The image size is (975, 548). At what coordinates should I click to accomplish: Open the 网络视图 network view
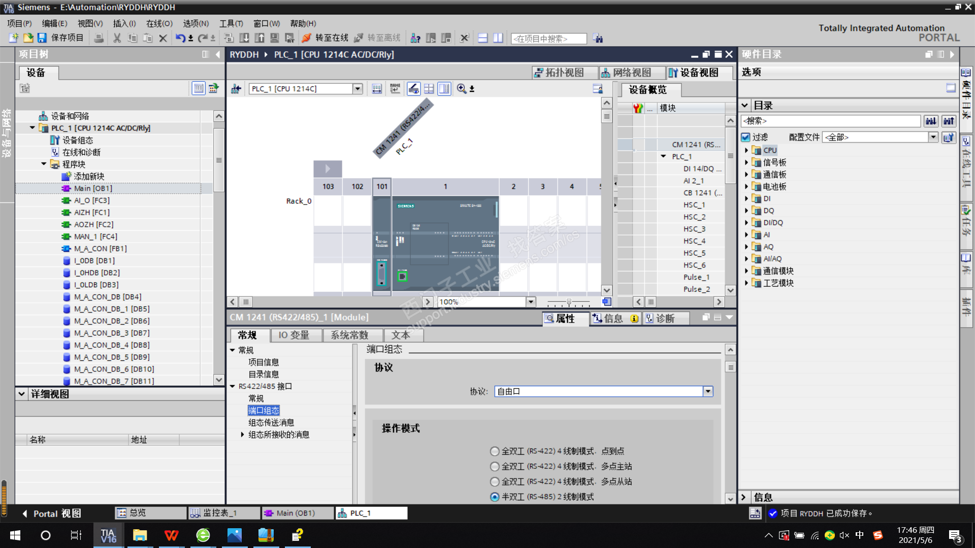626,73
